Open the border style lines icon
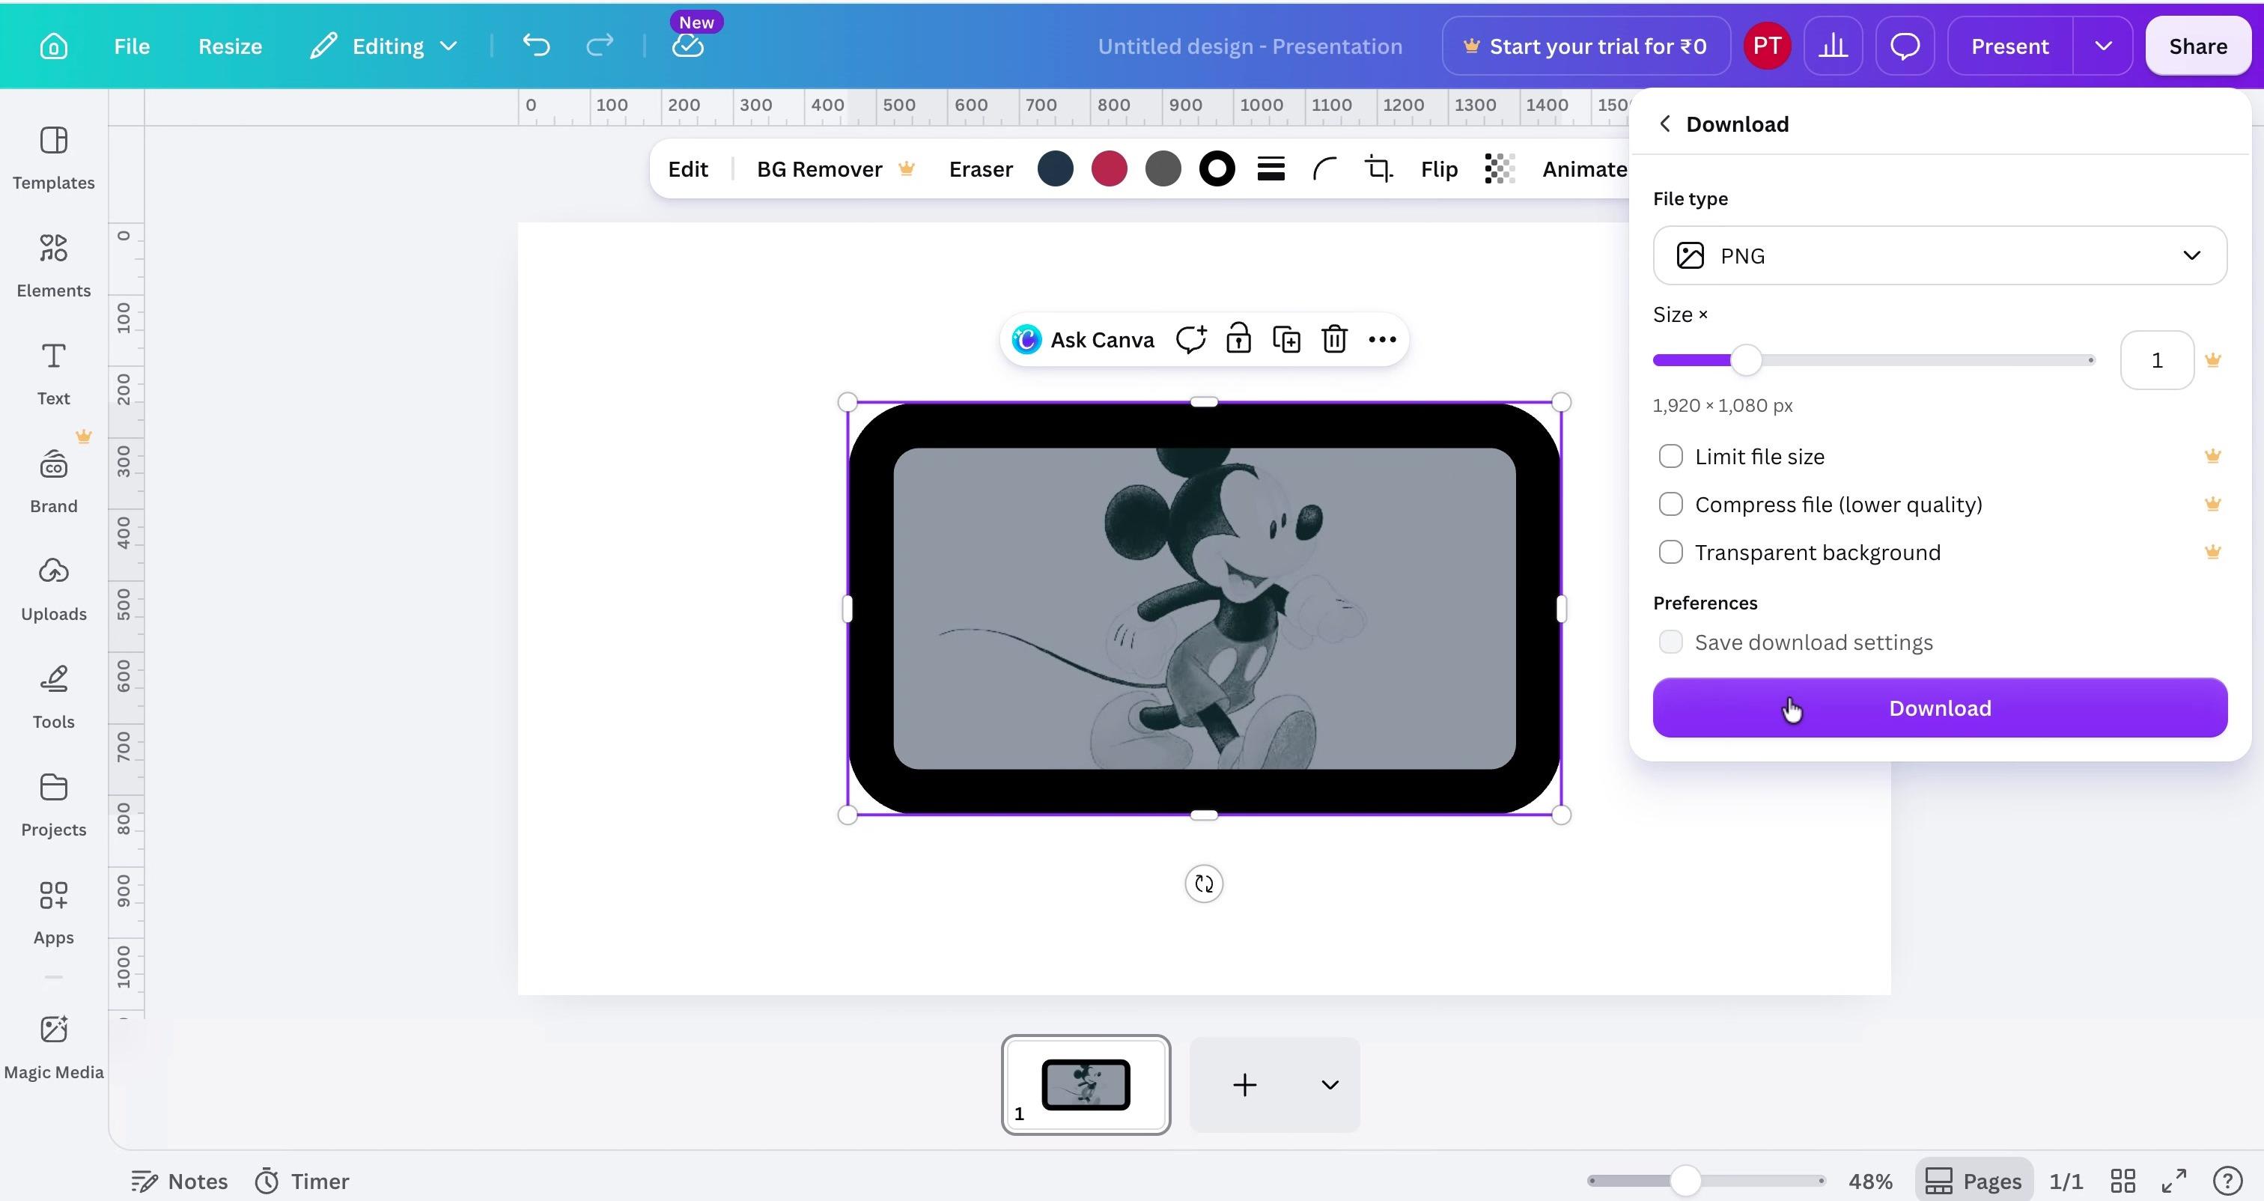 [1271, 168]
